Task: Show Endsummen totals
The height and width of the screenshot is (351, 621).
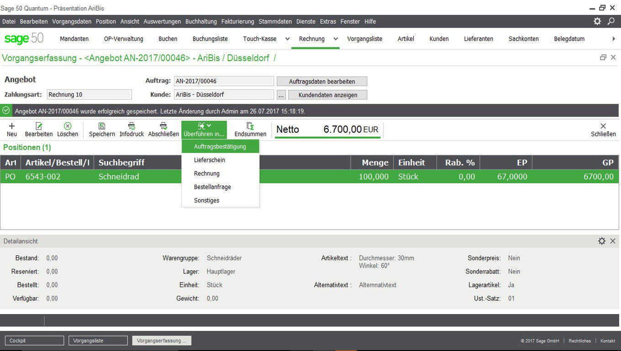Action: (x=250, y=129)
